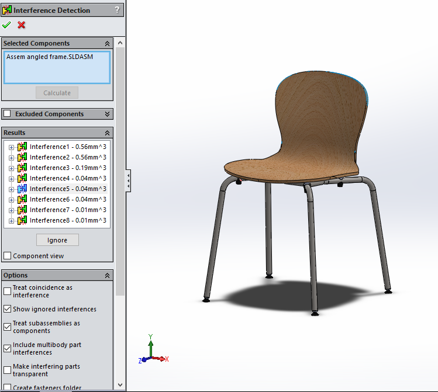
Task: Select Interference6 - 0.04mm^3 result row
Action: (68, 199)
